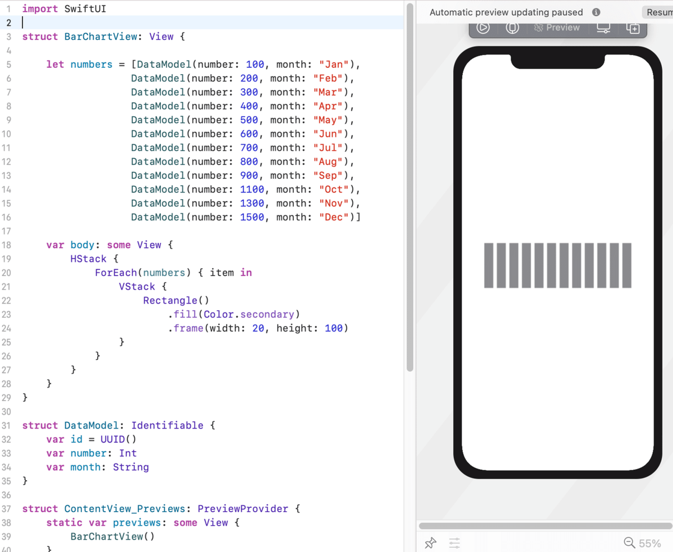673x552 pixels.
Task: Click "numbers" in the let declaration
Action: coord(91,65)
